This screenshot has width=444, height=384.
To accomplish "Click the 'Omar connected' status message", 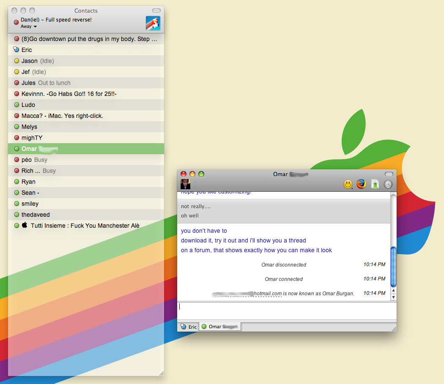I will [284, 279].
